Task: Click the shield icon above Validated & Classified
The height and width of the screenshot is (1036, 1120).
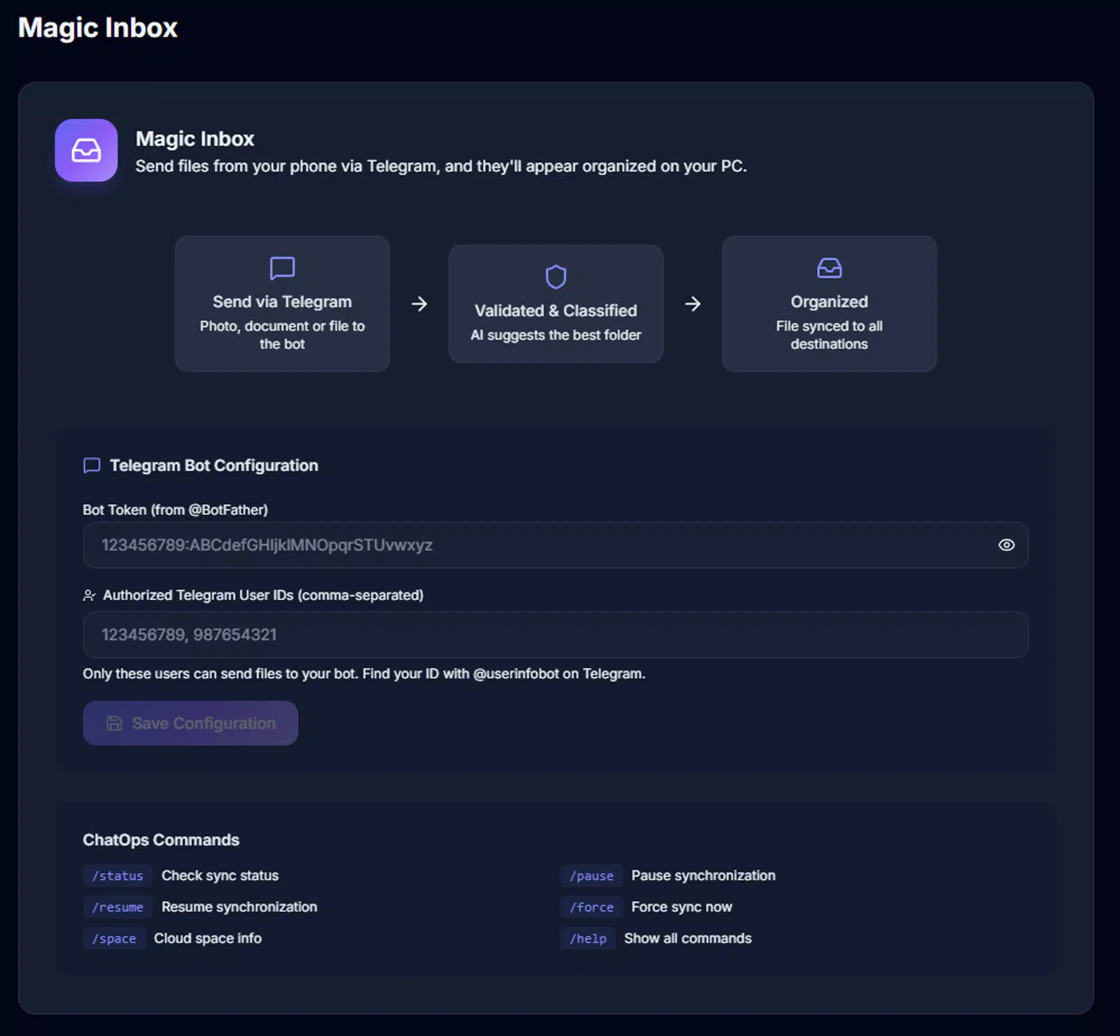Action: point(556,277)
